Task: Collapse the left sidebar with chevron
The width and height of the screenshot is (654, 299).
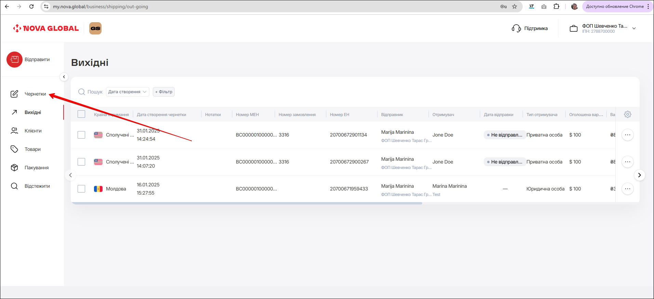Action: click(64, 77)
